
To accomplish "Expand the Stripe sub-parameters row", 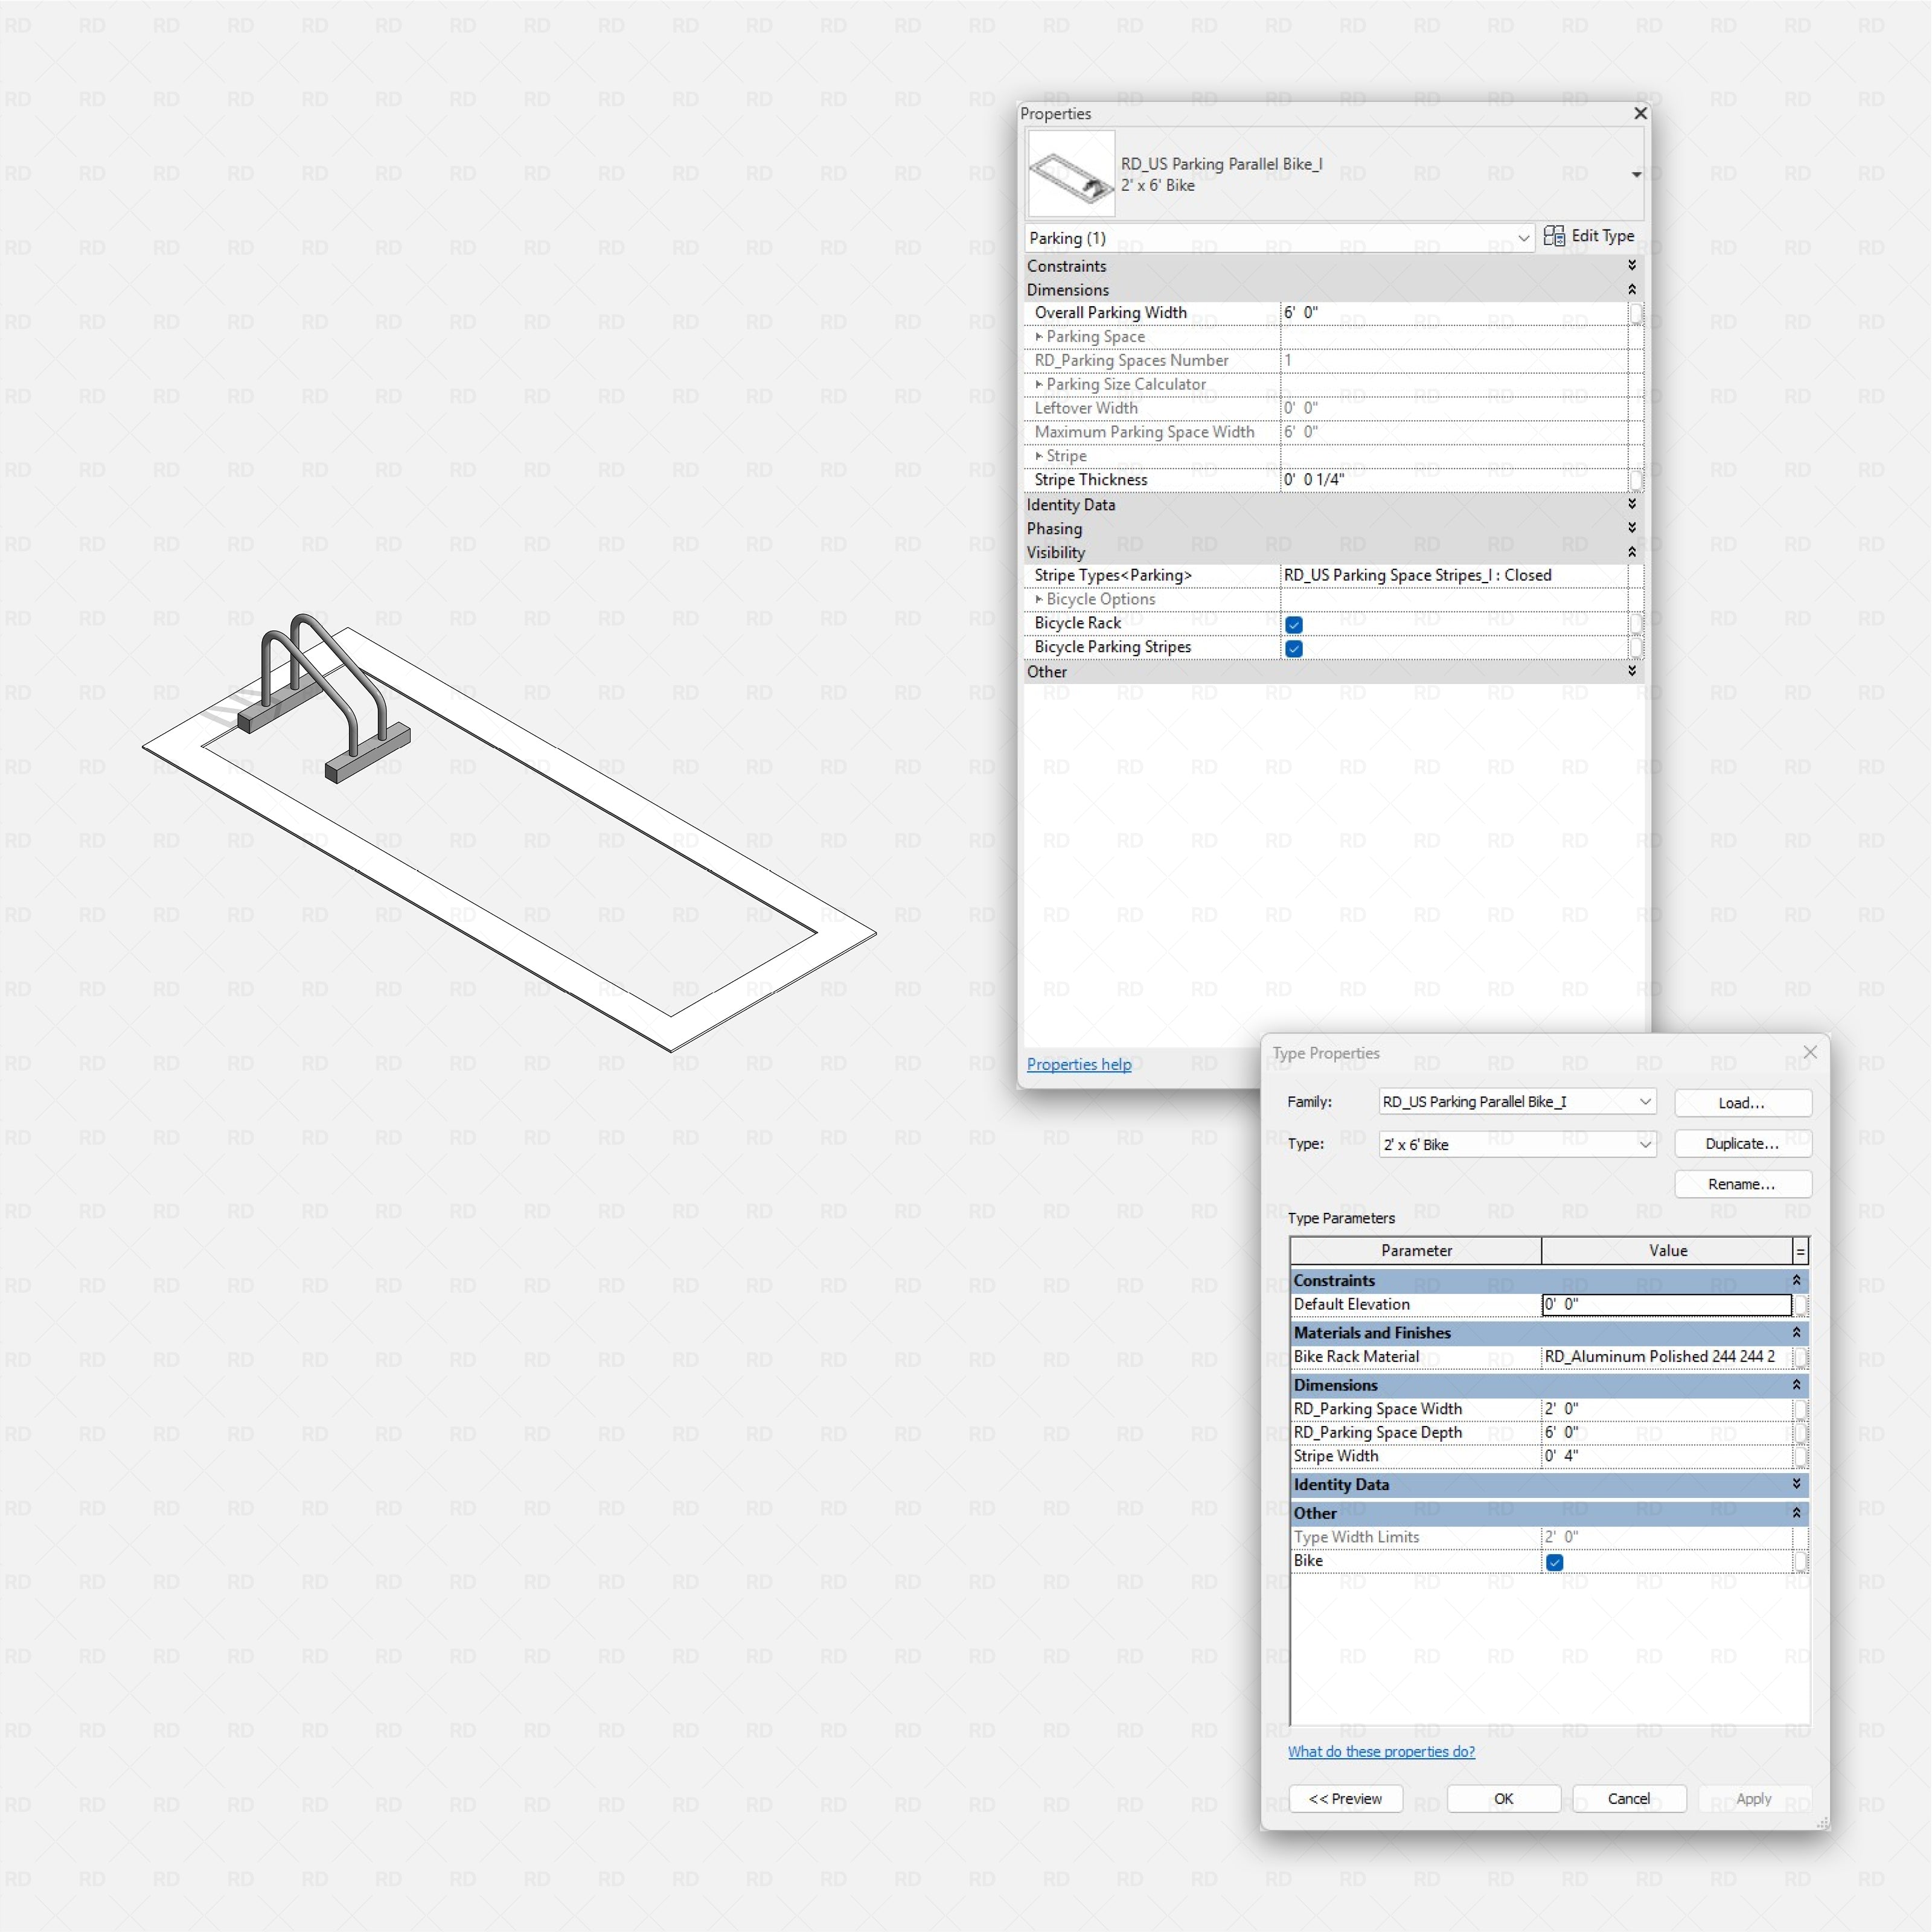I will [1039, 456].
